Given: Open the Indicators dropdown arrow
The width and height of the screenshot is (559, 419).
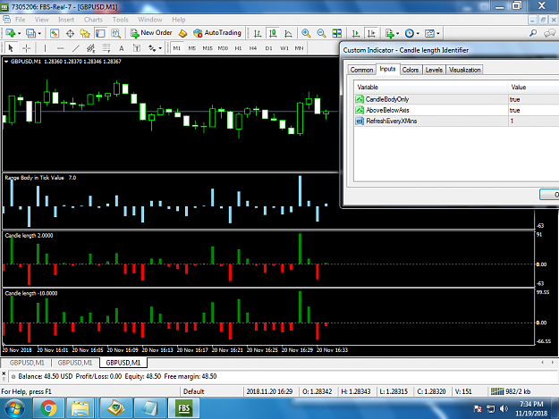Looking at the screenshot, I should click(x=398, y=33).
